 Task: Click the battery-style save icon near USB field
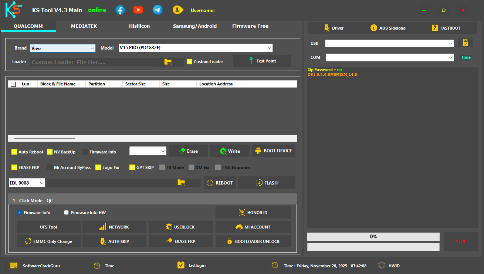[465, 43]
